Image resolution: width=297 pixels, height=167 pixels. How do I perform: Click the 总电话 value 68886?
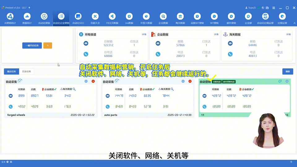[x=108, y=56]
